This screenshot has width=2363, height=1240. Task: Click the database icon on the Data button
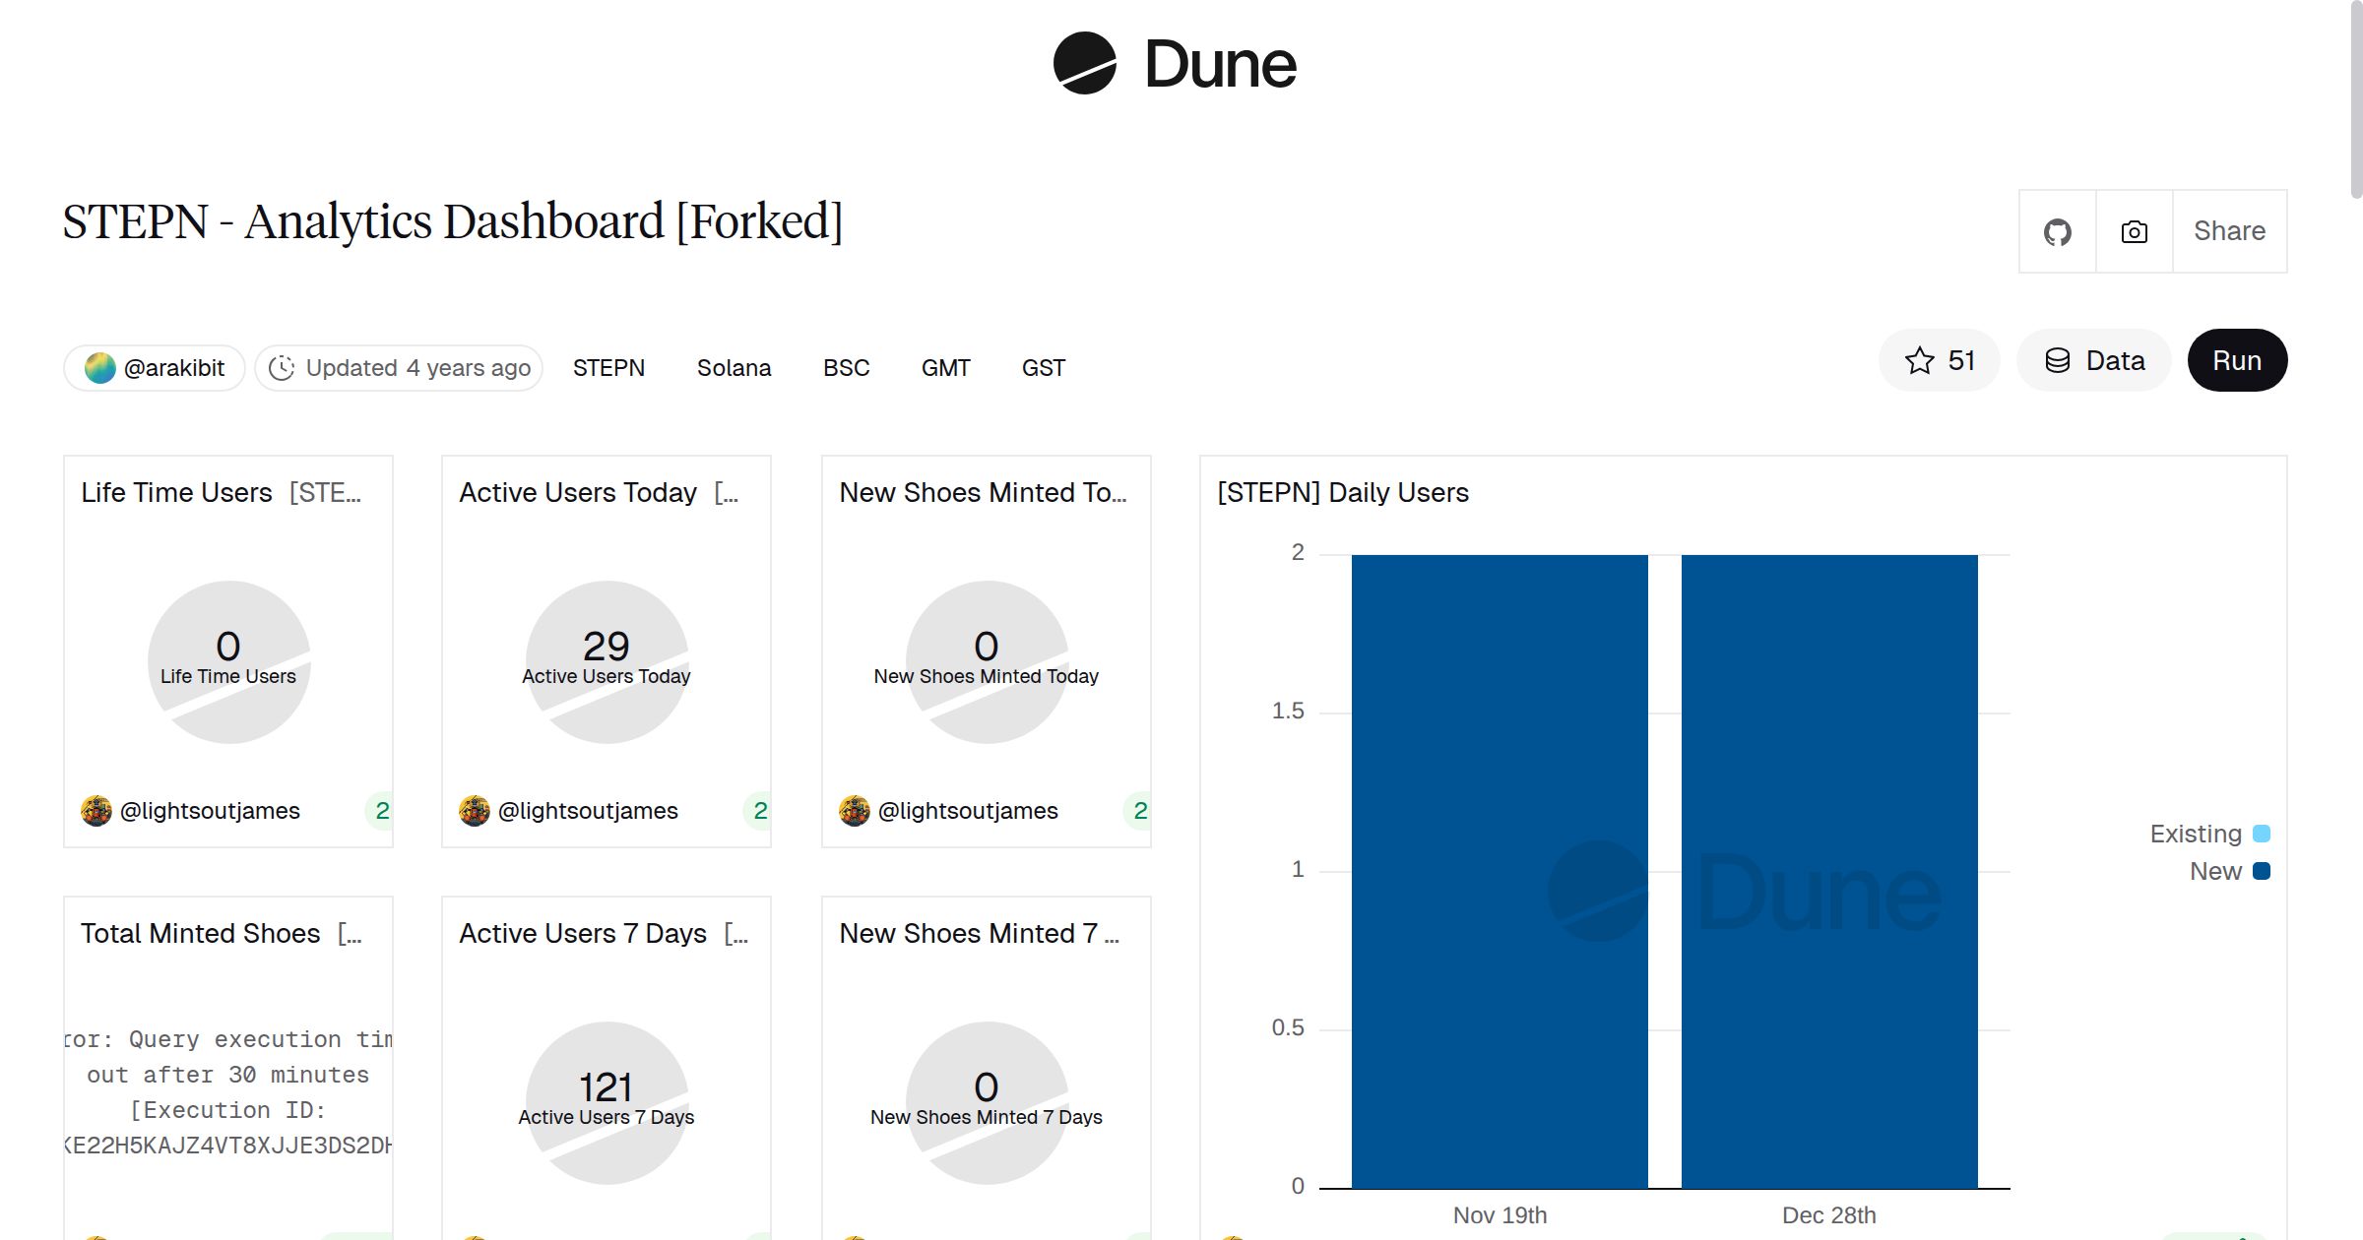click(2059, 360)
